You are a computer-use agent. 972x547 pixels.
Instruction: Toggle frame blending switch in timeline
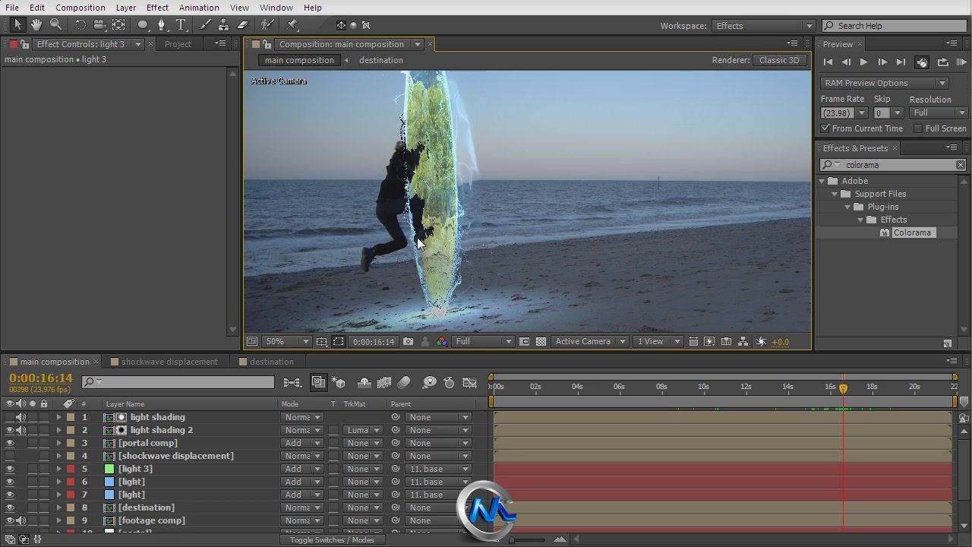coord(384,382)
